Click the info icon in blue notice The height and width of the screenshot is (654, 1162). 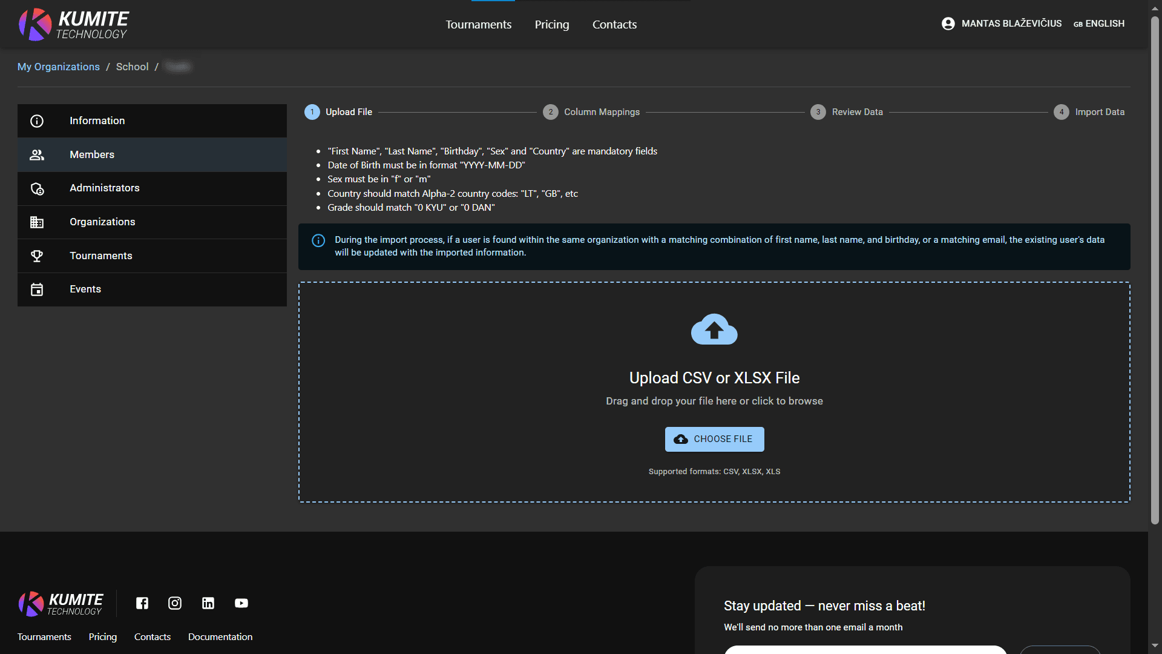click(x=318, y=240)
